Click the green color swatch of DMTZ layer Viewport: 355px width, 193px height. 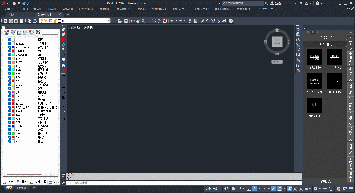coord(13,73)
